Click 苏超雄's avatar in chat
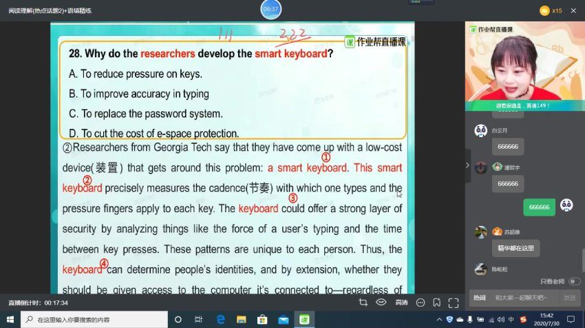 480,232
